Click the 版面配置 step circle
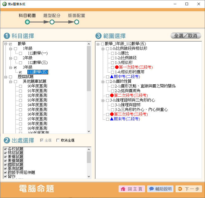The image size is (205, 198). pyautogui.click(x=76, y=22)
